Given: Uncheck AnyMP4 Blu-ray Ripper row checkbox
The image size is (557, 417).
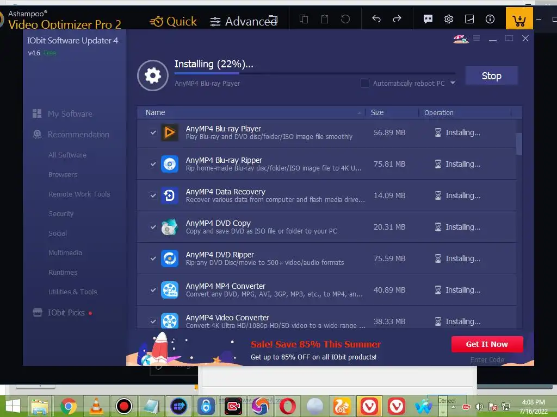Looking at the screenshot, I should tap(153, 164).
